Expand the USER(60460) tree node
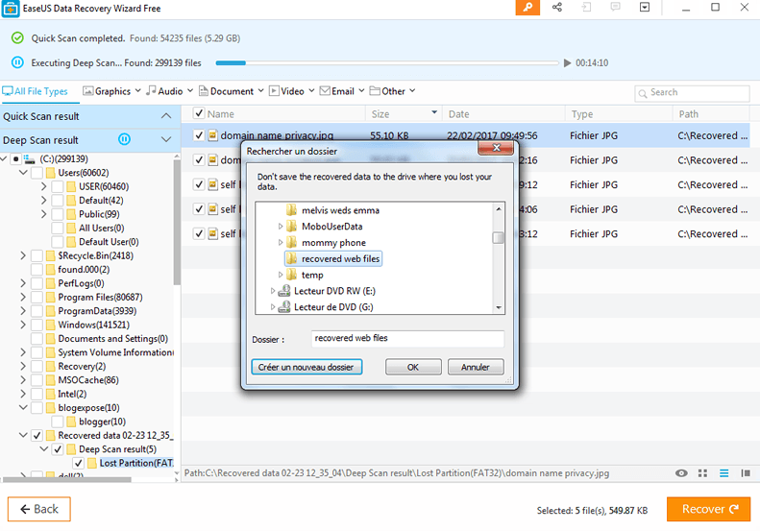 (43, 186)
